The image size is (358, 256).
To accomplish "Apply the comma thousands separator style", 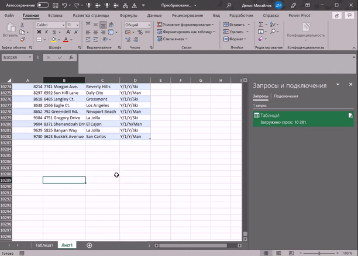I will pyautogui.click(x=147, y=32).
